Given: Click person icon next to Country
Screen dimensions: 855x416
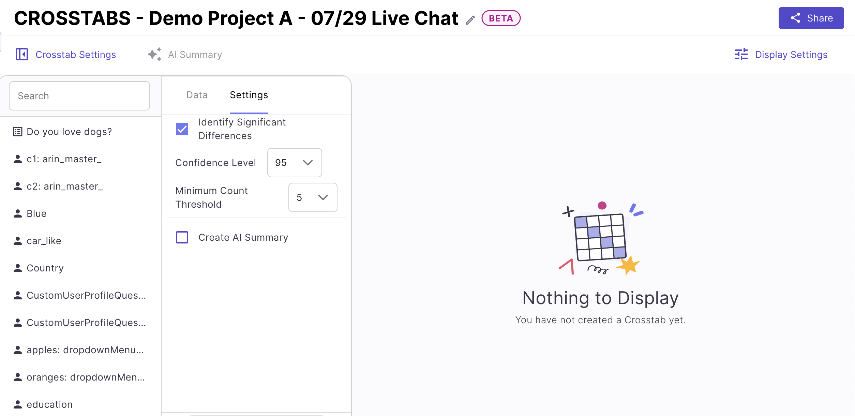Looking at the screenshot, I should tap(18, 268).
